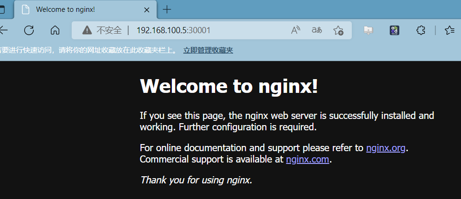Click the abcd extension icon
This screenshot has width=461, height=199.
click(x=394, y=30)
